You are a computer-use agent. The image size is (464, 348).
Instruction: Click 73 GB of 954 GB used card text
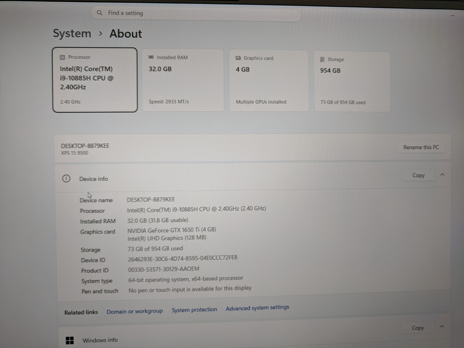tap(343, 102)
